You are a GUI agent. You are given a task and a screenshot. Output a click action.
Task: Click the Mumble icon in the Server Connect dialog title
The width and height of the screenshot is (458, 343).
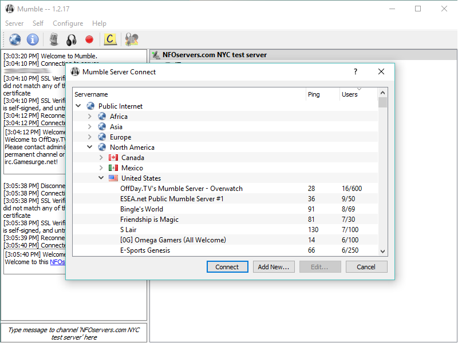pyautogui.click(x=75, y=72)
